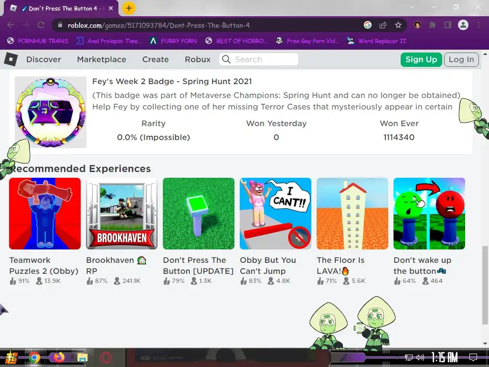
Task: Open the notification center icon
Action: coord(473,357)
